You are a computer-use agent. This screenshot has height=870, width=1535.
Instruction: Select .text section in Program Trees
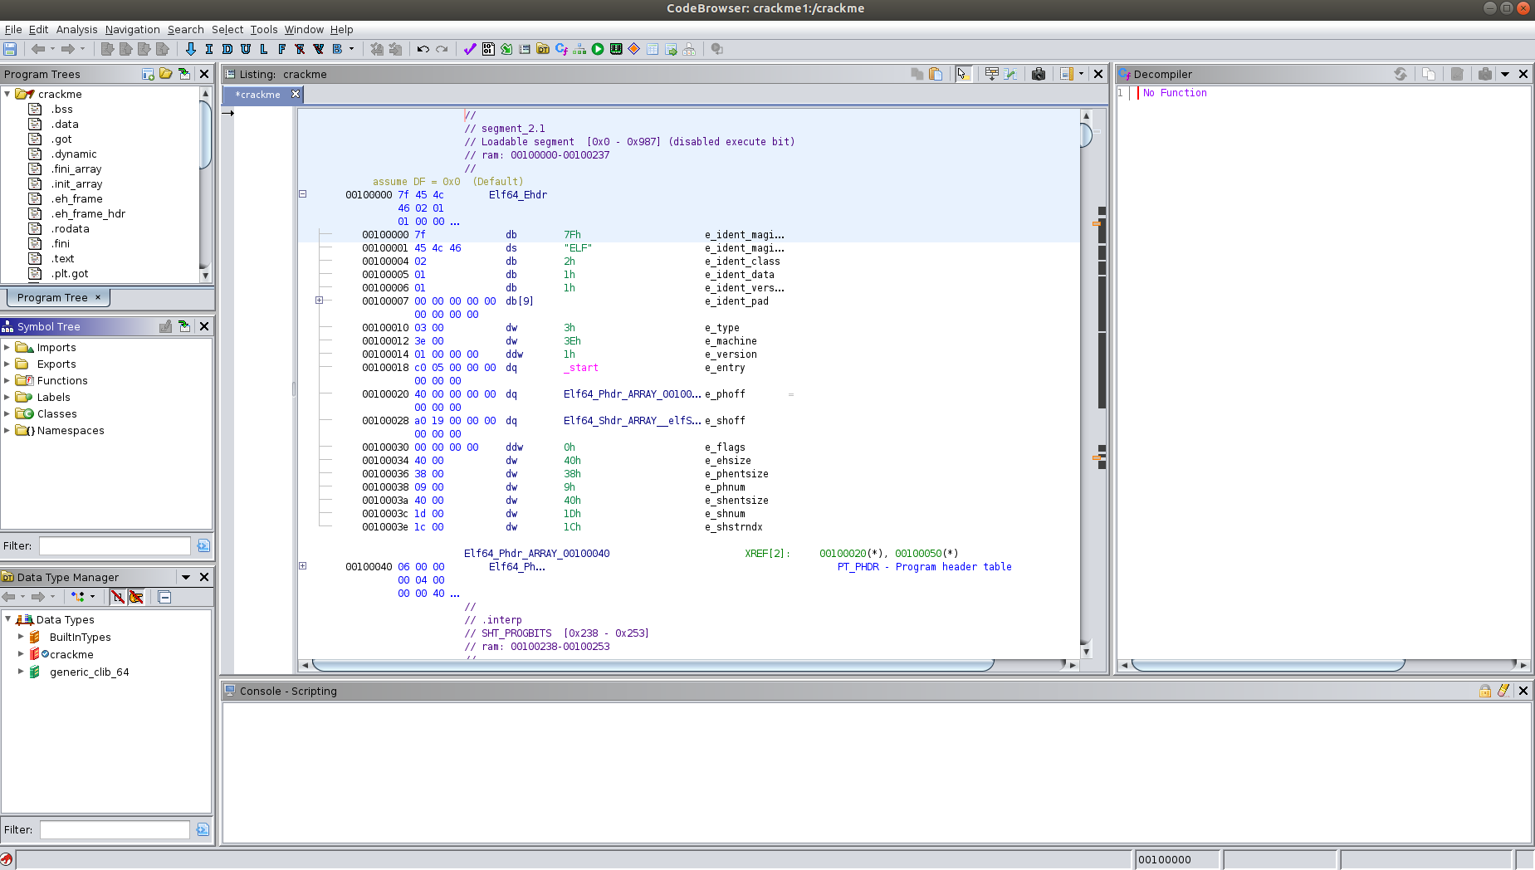pyautogui.click(x=62, y=258)
